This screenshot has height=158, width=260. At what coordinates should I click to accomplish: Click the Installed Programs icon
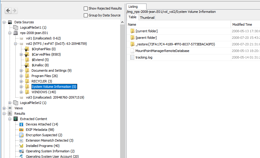21,146
